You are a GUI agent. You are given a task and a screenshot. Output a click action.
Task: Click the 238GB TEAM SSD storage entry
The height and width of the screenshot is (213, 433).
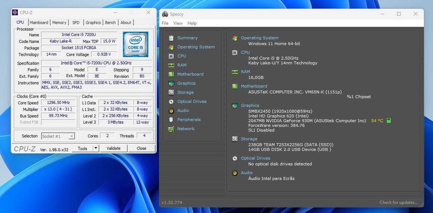click(x=291, y=145)
